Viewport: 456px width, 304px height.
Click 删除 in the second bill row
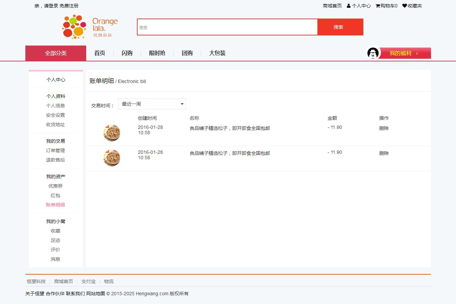tap(384, 153)
